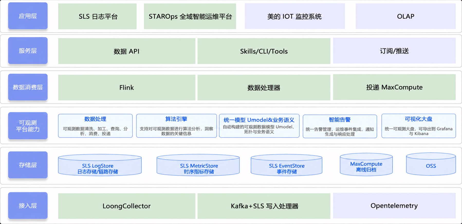
Task: Select the SLS EventStore cylinder
Action: click(x=287, y=165)
